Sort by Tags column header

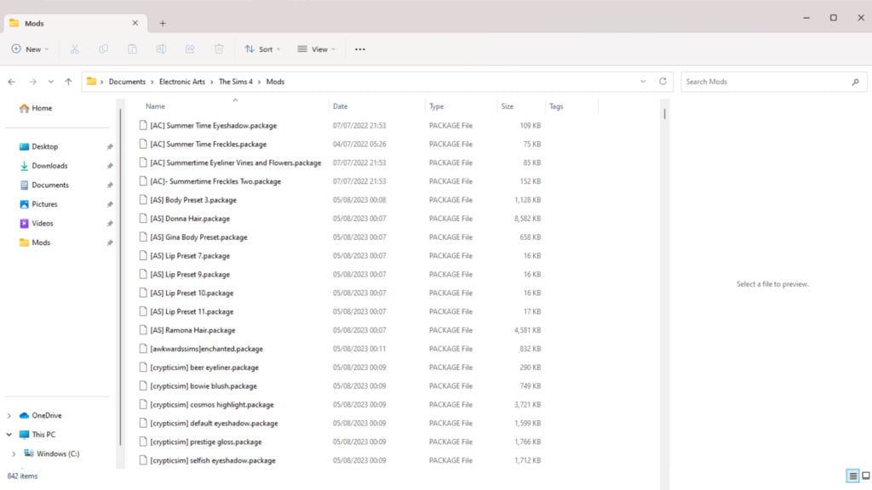tap(556, 106)
